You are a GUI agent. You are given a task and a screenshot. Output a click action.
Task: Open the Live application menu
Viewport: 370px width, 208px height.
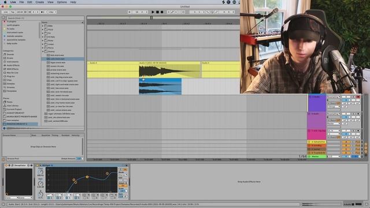(13, 2)
